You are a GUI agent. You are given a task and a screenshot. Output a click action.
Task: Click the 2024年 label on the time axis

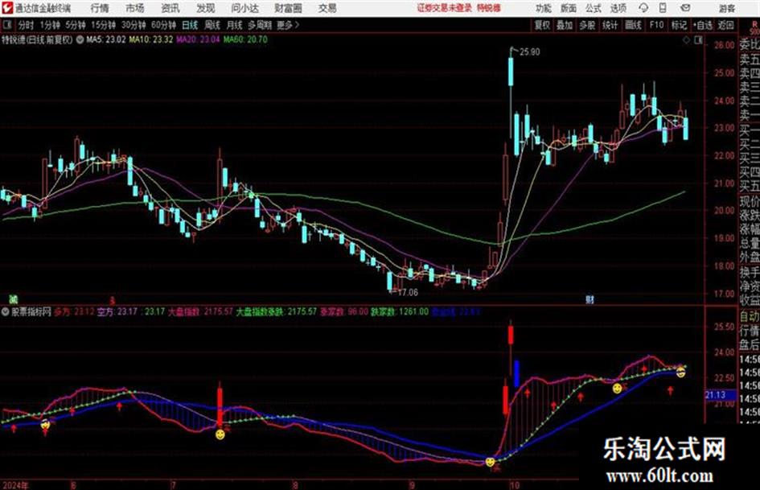click(14, 484)
